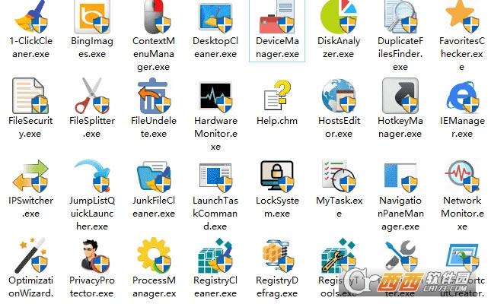Select FileSplitter.exe scissors icon
491x304 pixels.
(91, 96)
